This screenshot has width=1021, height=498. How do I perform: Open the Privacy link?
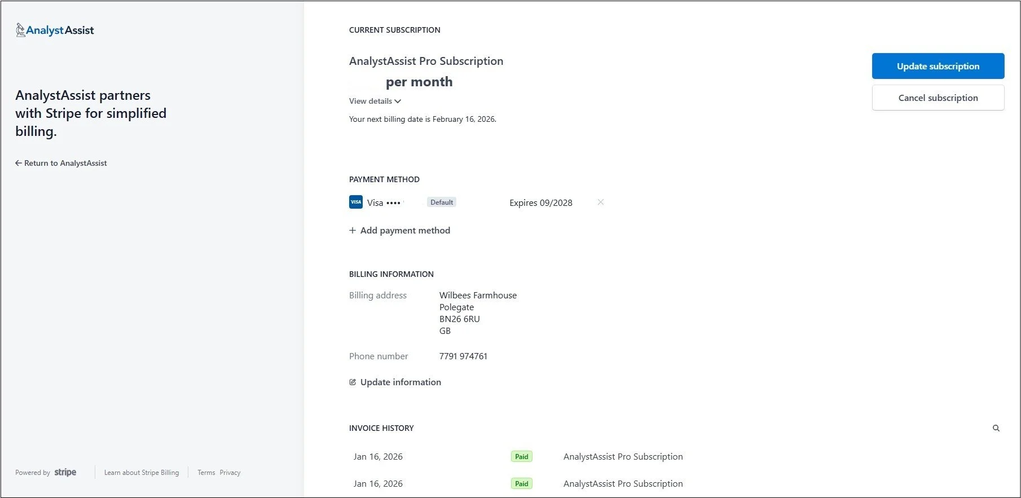230,473
